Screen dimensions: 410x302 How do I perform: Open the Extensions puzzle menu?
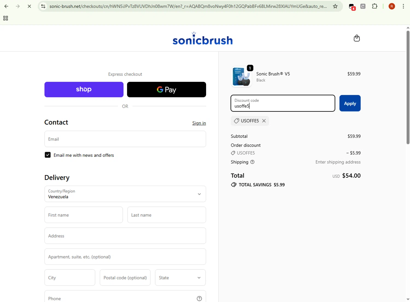click(375, 6)
